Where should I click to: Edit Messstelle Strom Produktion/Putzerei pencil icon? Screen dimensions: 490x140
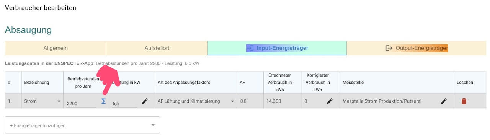coord(444,101)
